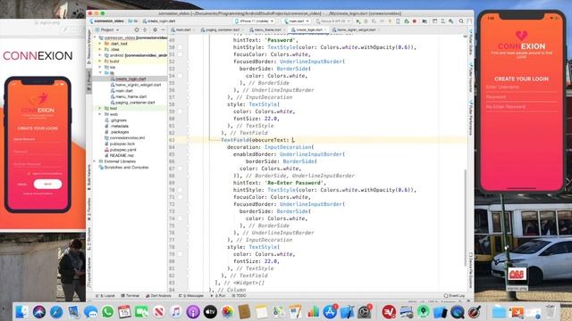Click the Re-Enter Password field in simulator

point(521,107)
